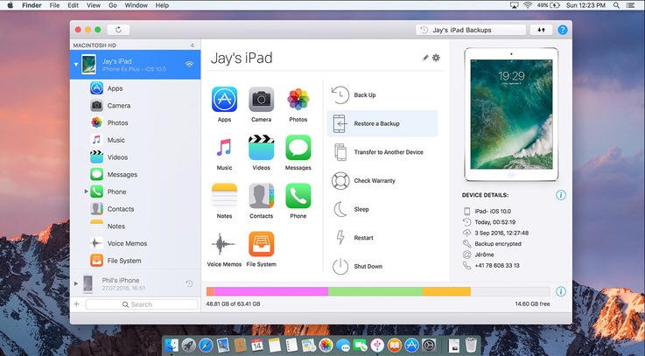Click the Wi-Fi icon in menu bar
This screenshot has height=356, width=645.
(528, 5)
